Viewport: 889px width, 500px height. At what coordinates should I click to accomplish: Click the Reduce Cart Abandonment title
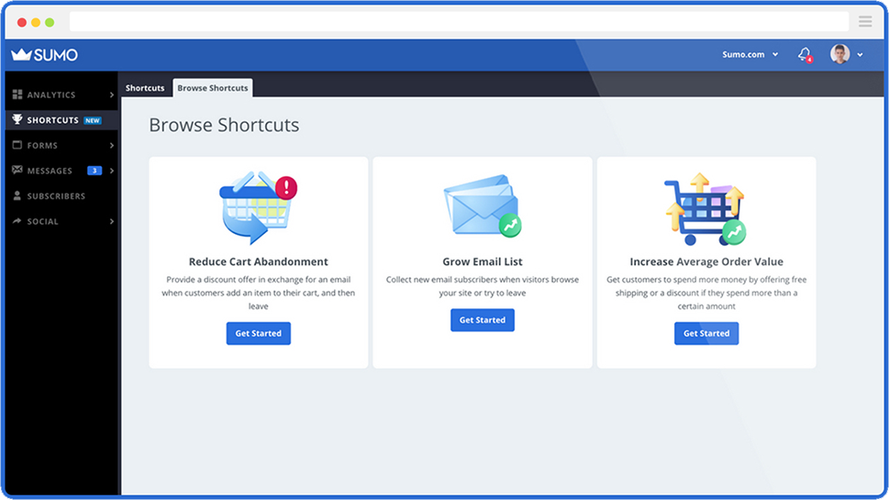(259, 261)
